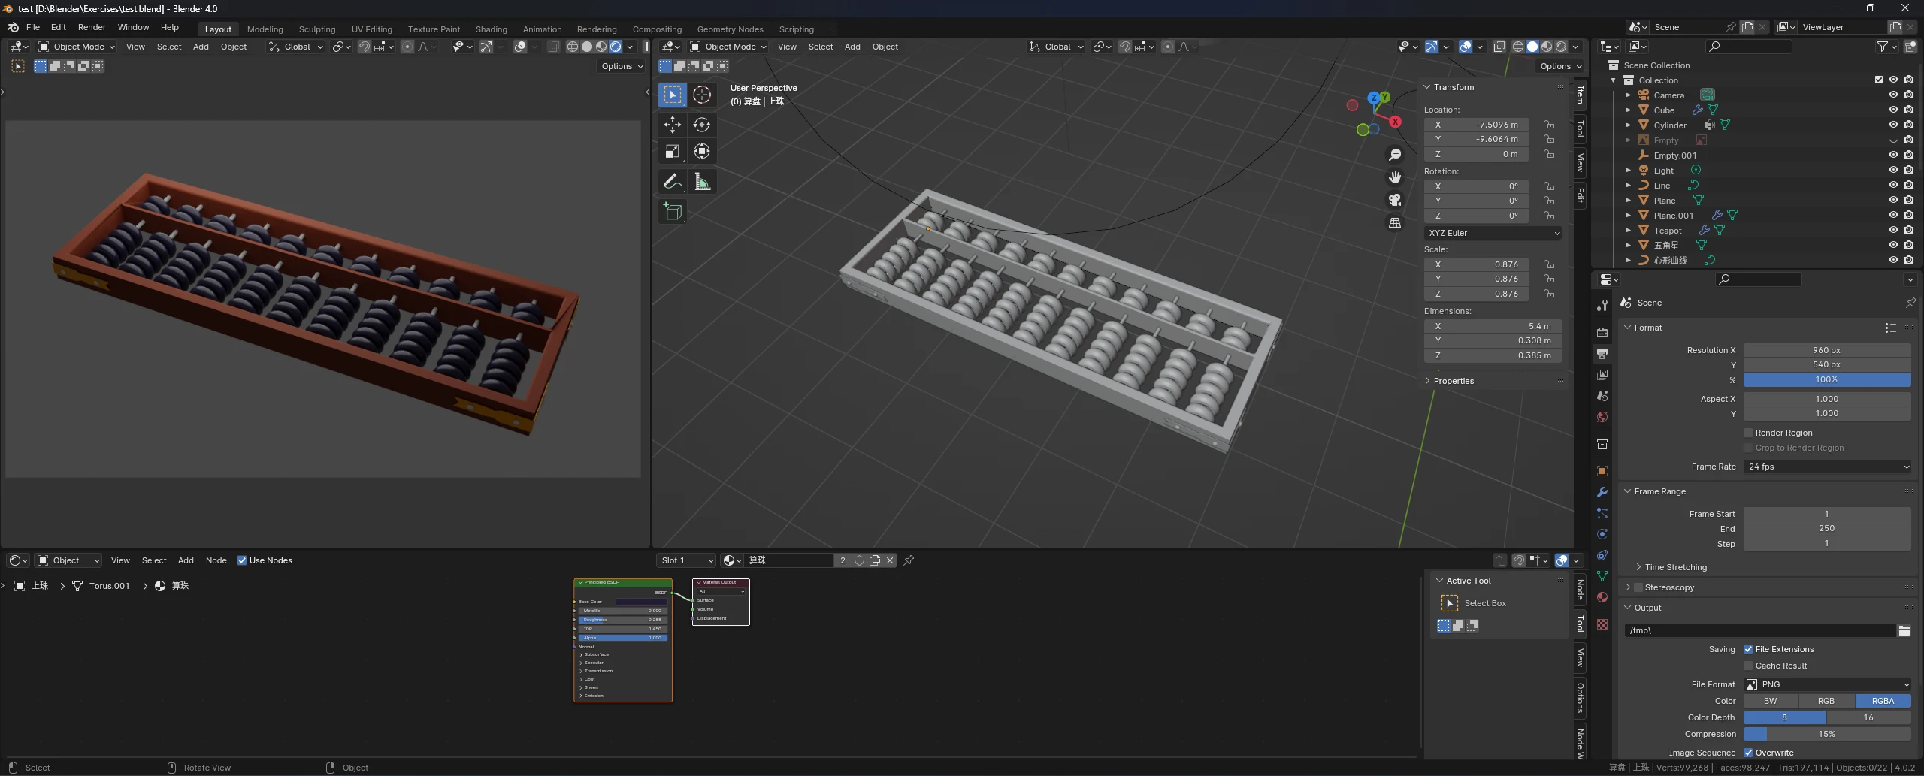1924x776 pixels.
Task: Open the Tool properties tab wrench-screwdriver icon
Action: point(1602,305)
